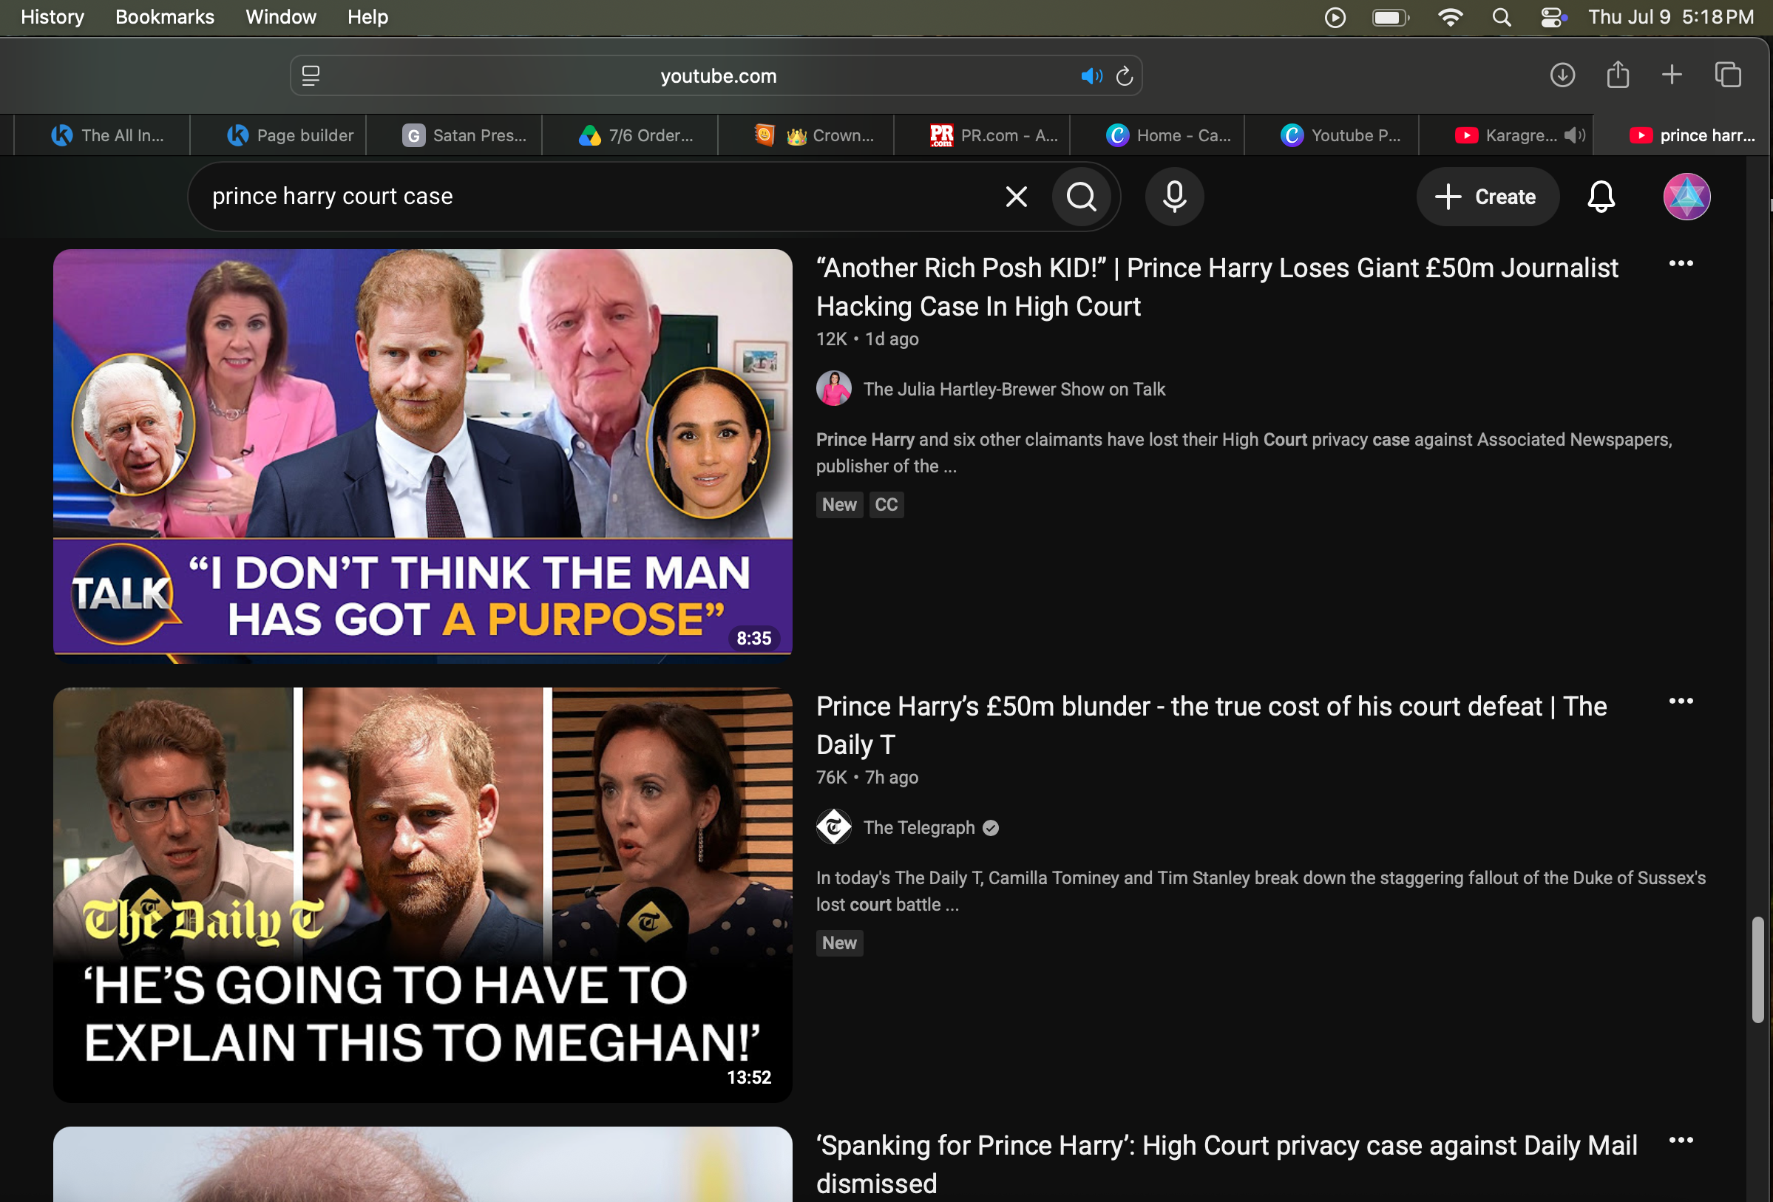Open the History menu

[x=52, y=17]
